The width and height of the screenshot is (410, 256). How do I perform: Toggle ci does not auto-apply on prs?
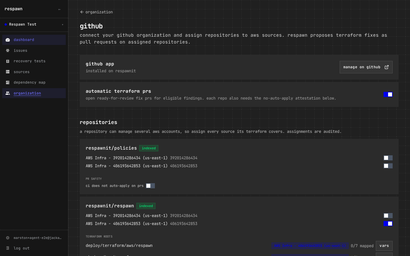[150, 186]
